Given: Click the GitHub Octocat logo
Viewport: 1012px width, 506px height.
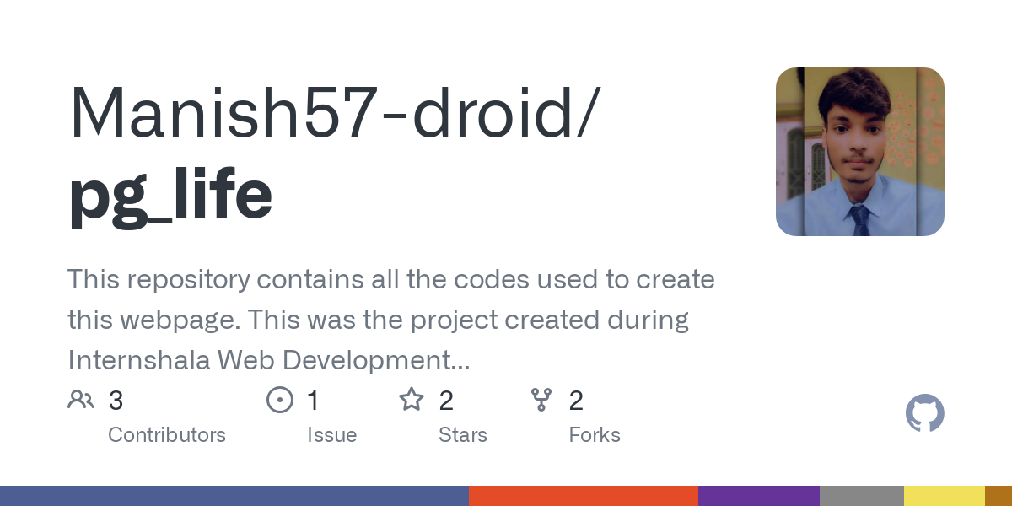Looking at the screenshot, I should pyautogui.click(x=924, y=414).
